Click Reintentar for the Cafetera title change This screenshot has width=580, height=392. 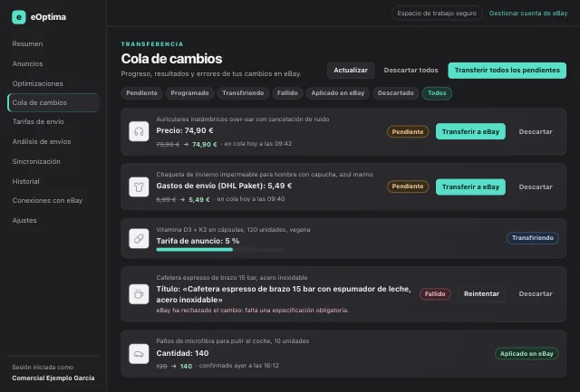pyautogui.click(x=481, y=293)
